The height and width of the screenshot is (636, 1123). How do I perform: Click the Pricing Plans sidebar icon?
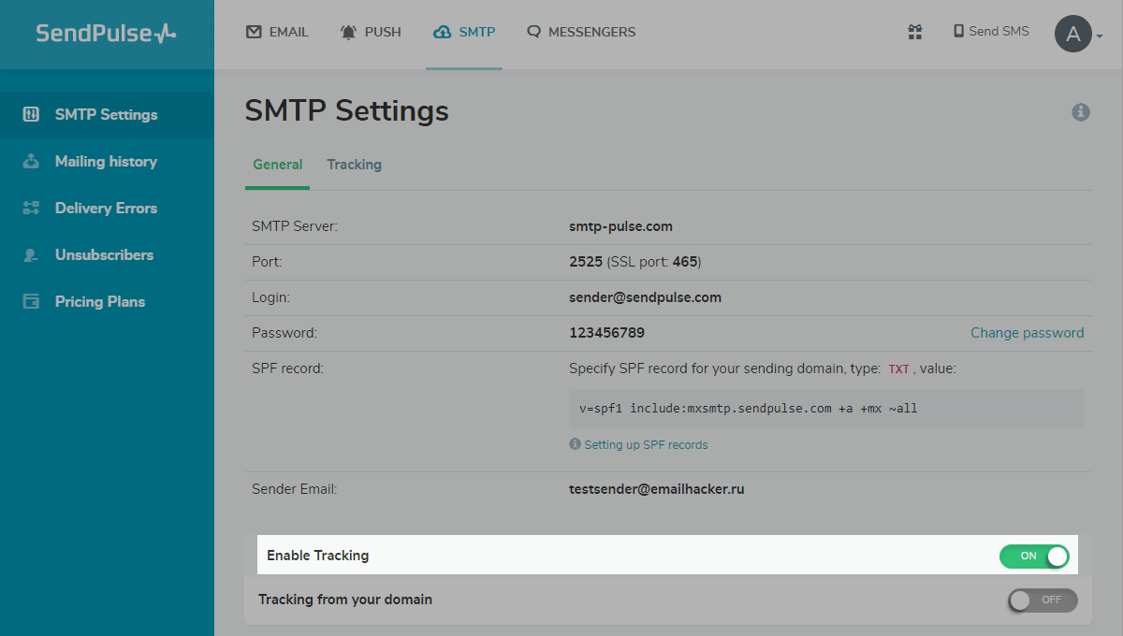31,301
